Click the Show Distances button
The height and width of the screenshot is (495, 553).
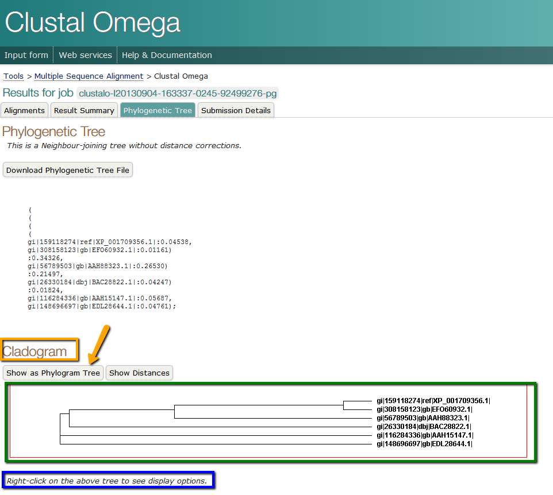[139, 373]
